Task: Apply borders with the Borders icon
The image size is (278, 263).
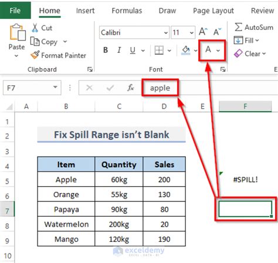Action: [159, 50]
